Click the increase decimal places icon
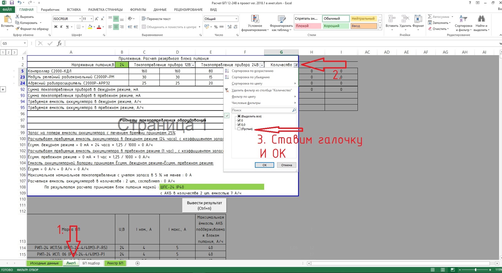The image size is (502, 273). (230, 27)
